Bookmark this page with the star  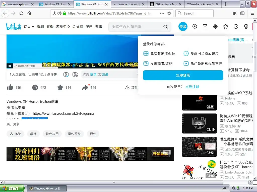[x=169, y=13]
